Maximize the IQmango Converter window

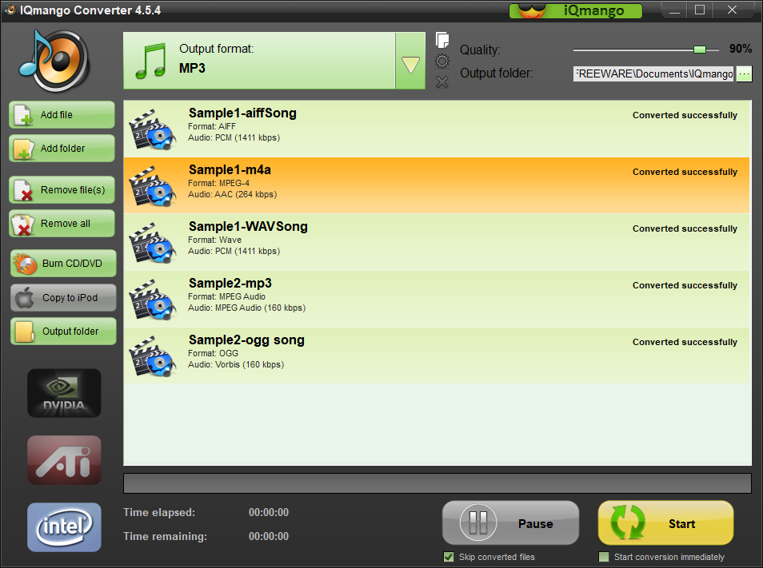(x=700, y=10)
